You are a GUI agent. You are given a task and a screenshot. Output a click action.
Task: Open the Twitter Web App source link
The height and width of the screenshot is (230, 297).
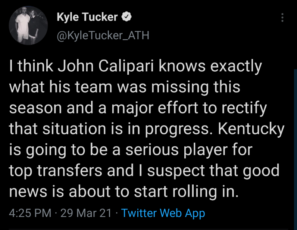[163, 213]
